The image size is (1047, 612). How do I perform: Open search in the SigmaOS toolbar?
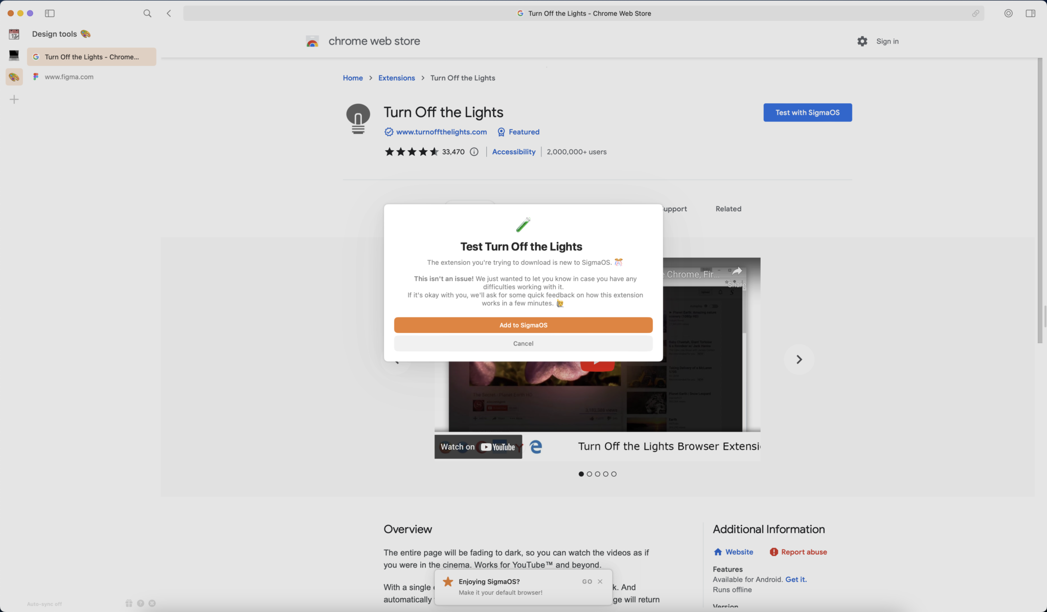147,13
